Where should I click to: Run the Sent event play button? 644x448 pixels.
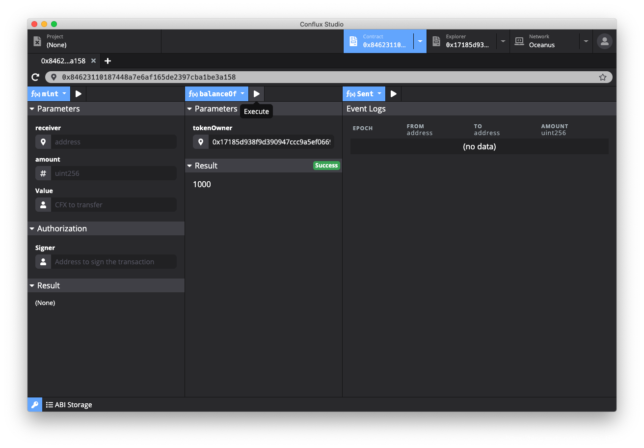(394, 94)
